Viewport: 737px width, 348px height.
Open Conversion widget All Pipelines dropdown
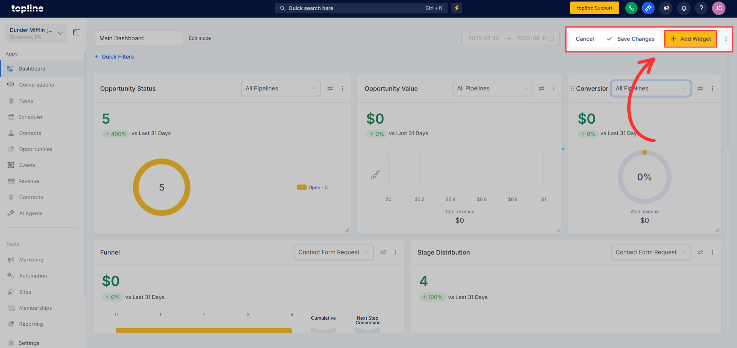click(651, 89)
